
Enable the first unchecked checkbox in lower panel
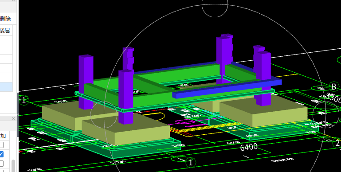(x=1, y=145)
